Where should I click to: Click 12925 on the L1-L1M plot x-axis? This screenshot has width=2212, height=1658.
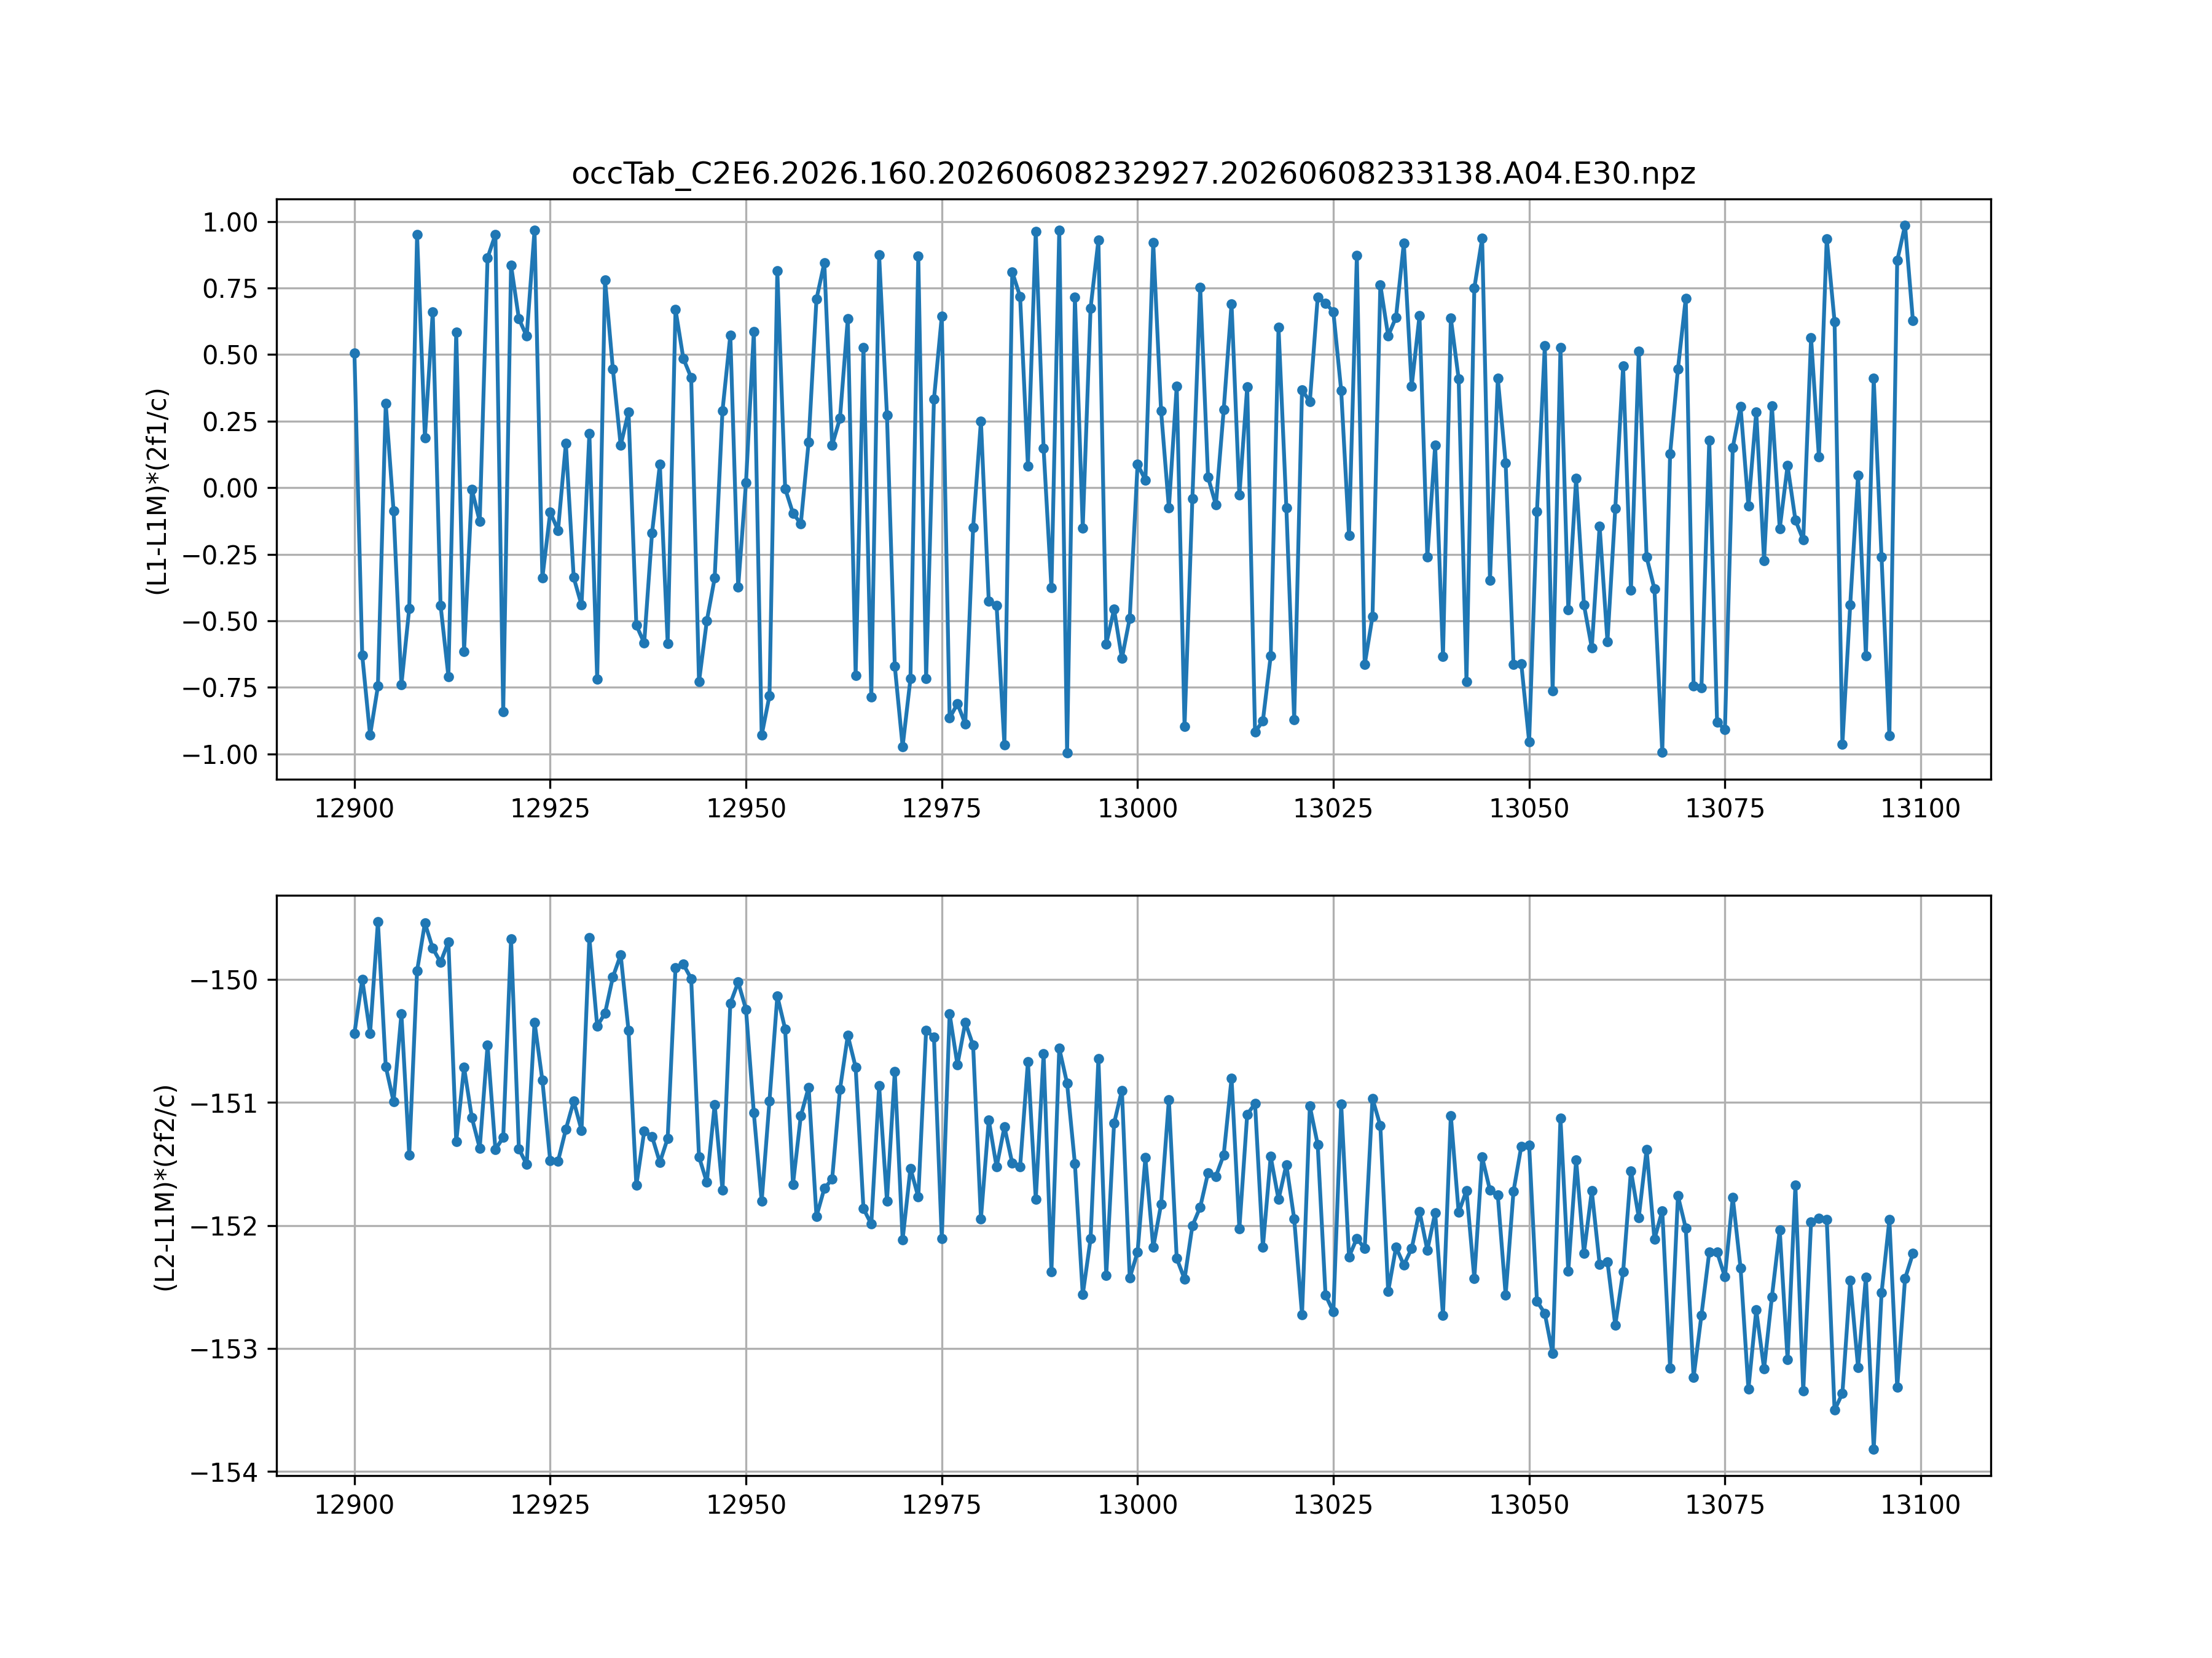coord(550,809)
